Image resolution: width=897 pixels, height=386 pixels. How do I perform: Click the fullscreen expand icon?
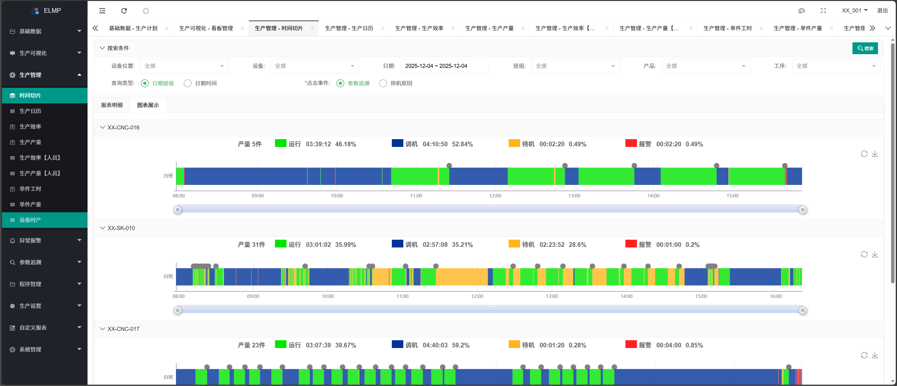click(823, 11)
